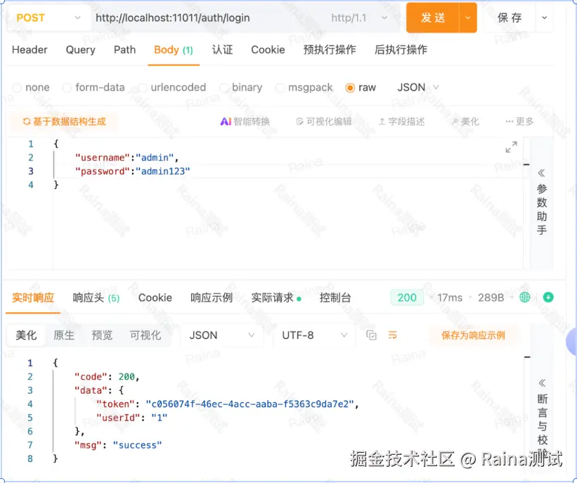Image resolution: width=577 pixels, height=483 pixels.
Task: Click the green download response icon
Action: (x=548, y=297)
